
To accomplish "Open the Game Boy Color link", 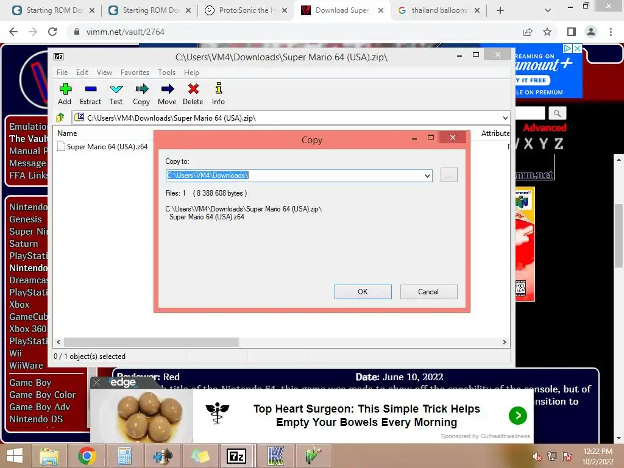I will [x=42, y=395].
